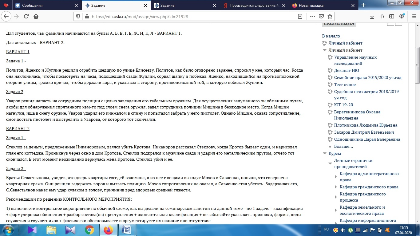This screenshot has width=420, height=236.
Task: Open the first Visual Studio taskbar icon
Action: pos(32,230)
